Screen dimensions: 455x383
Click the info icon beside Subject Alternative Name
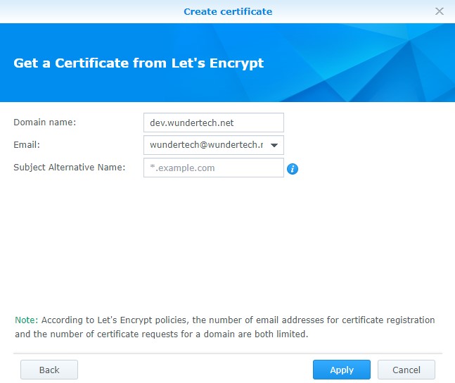[x=293, y=169]
